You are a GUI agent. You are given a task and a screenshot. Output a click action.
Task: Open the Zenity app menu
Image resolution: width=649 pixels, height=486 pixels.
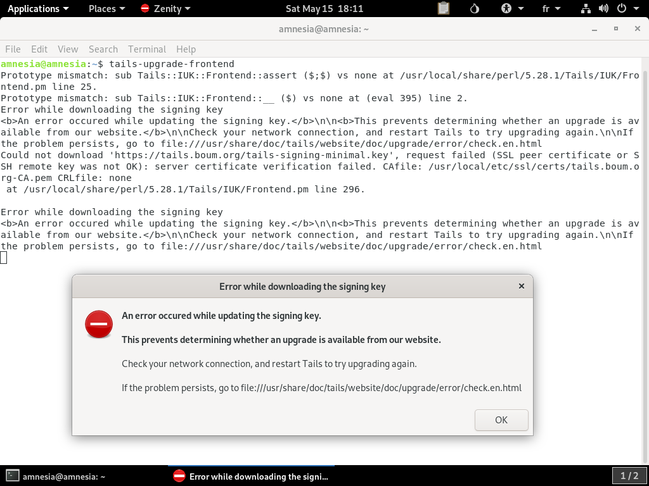[x=165, y=9]
